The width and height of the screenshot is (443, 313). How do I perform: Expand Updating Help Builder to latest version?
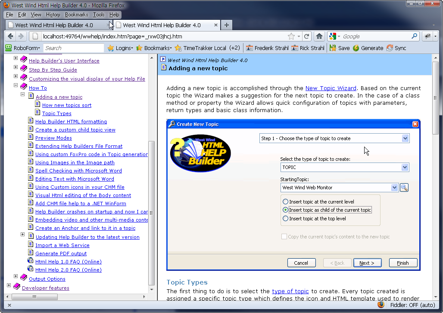22,235
